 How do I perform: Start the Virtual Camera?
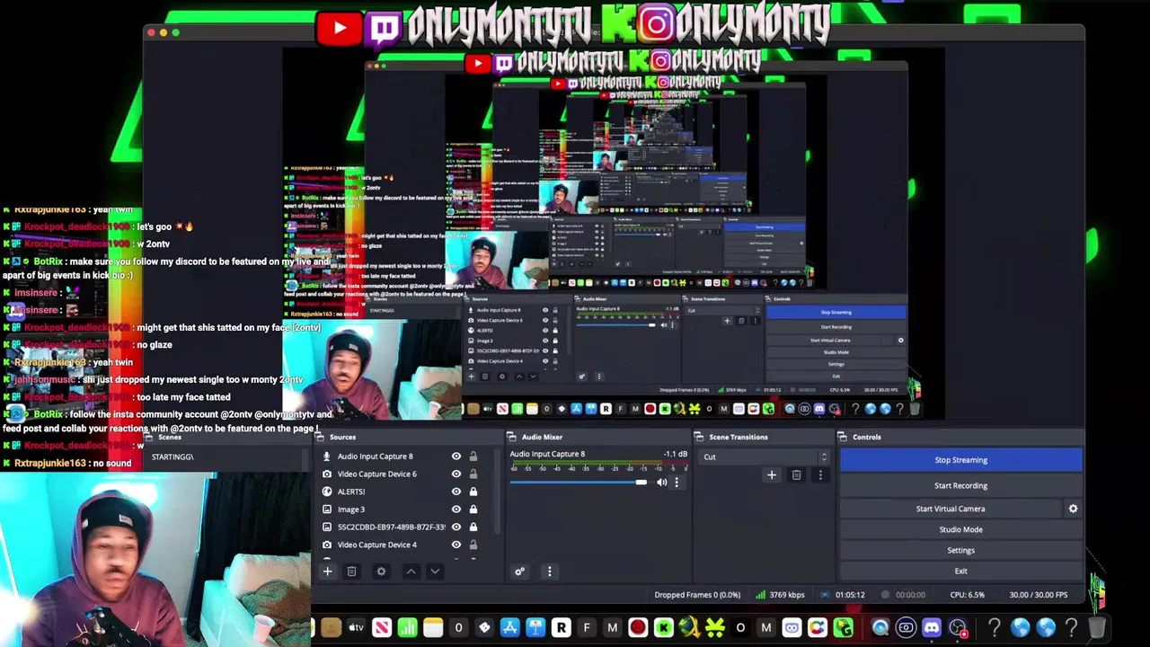pos(951,509)
